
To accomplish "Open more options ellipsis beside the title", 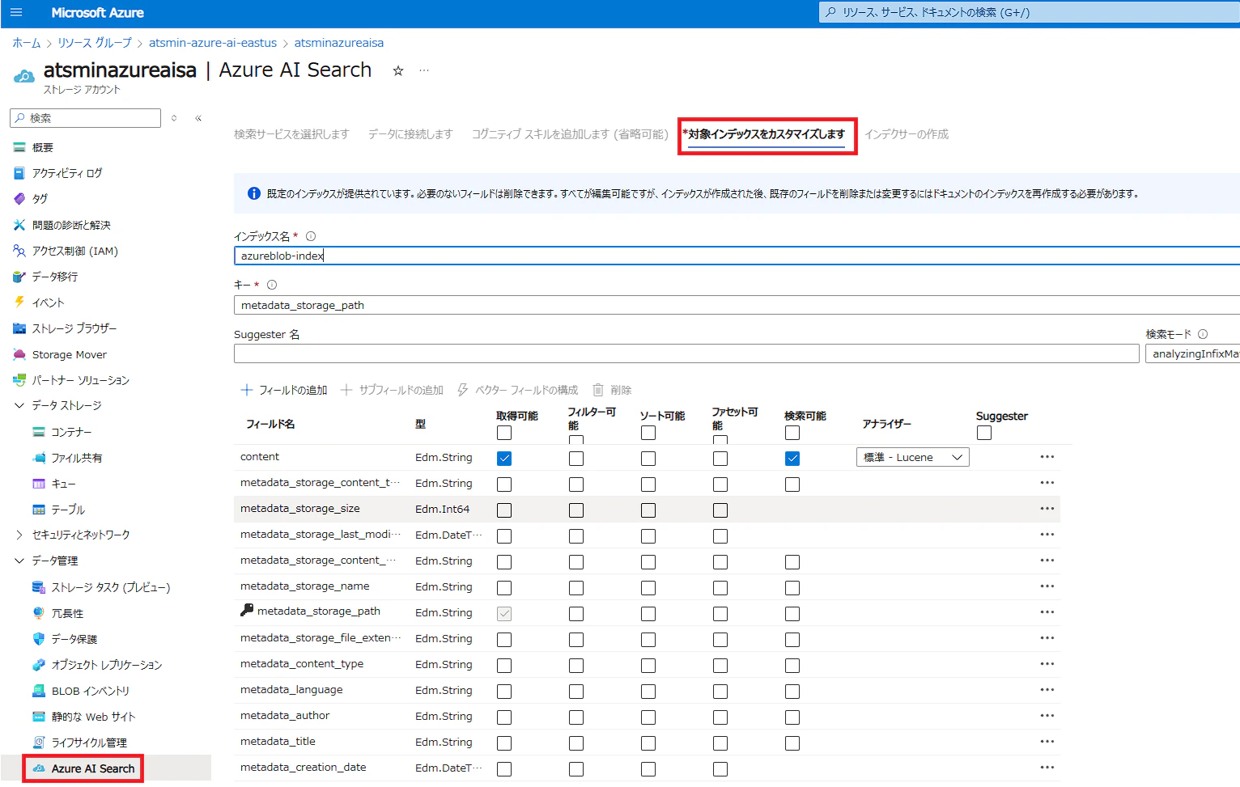I will [424, 70].
